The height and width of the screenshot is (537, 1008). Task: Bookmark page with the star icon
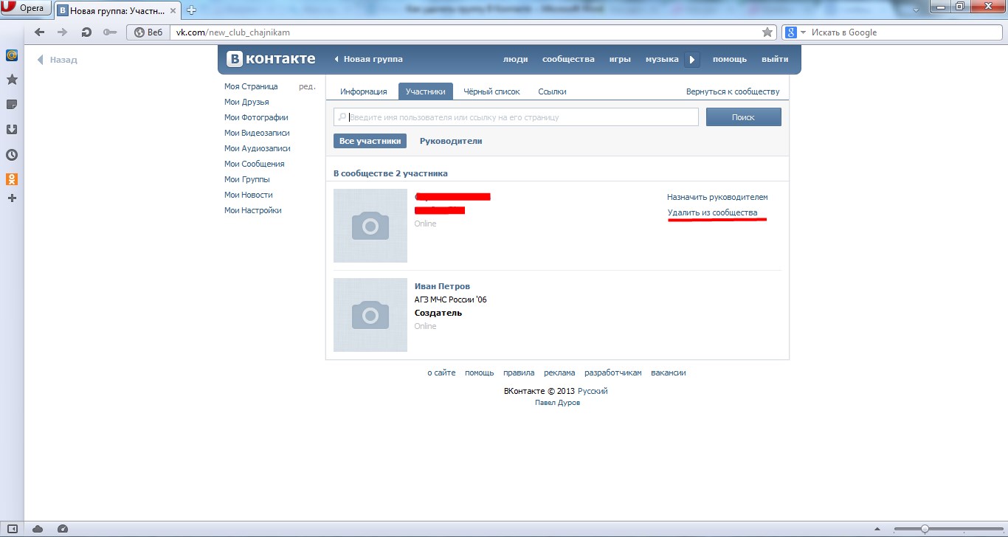tap(767, 32)
